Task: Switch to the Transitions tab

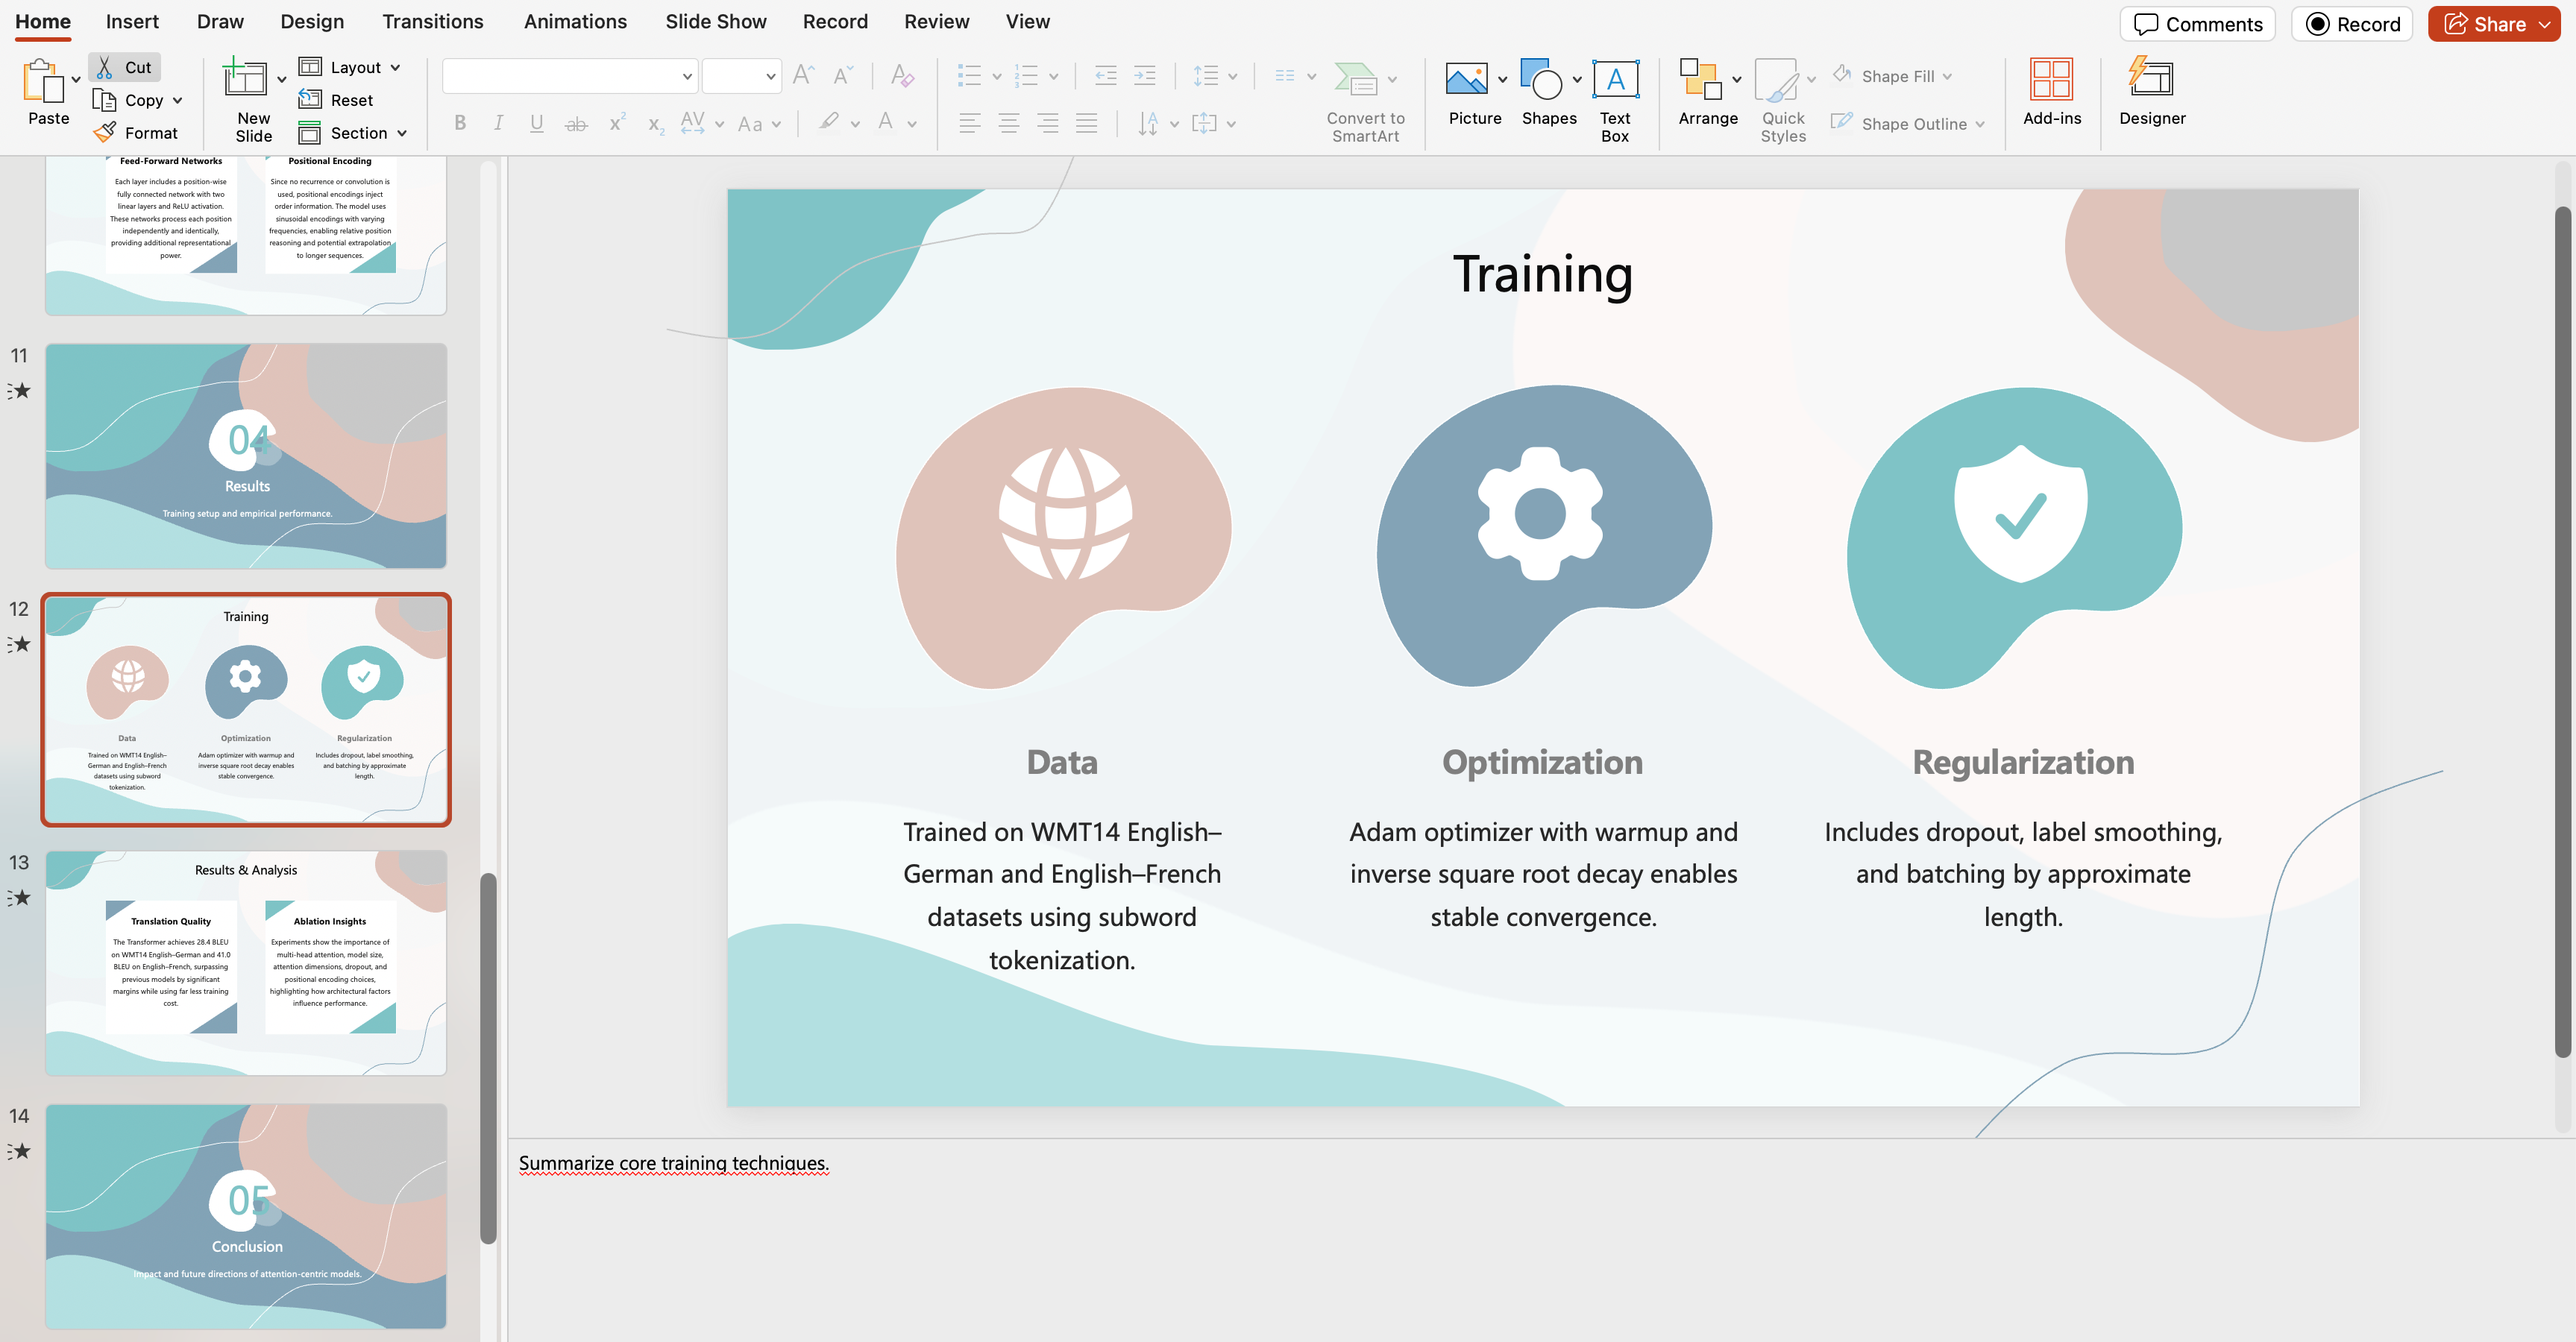Action: (x=432, y=21)
